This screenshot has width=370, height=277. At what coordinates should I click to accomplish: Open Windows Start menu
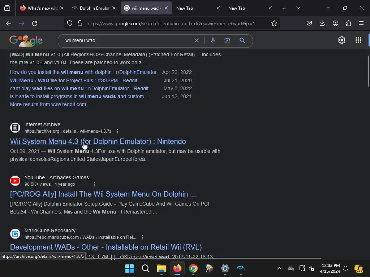[129, 268]
